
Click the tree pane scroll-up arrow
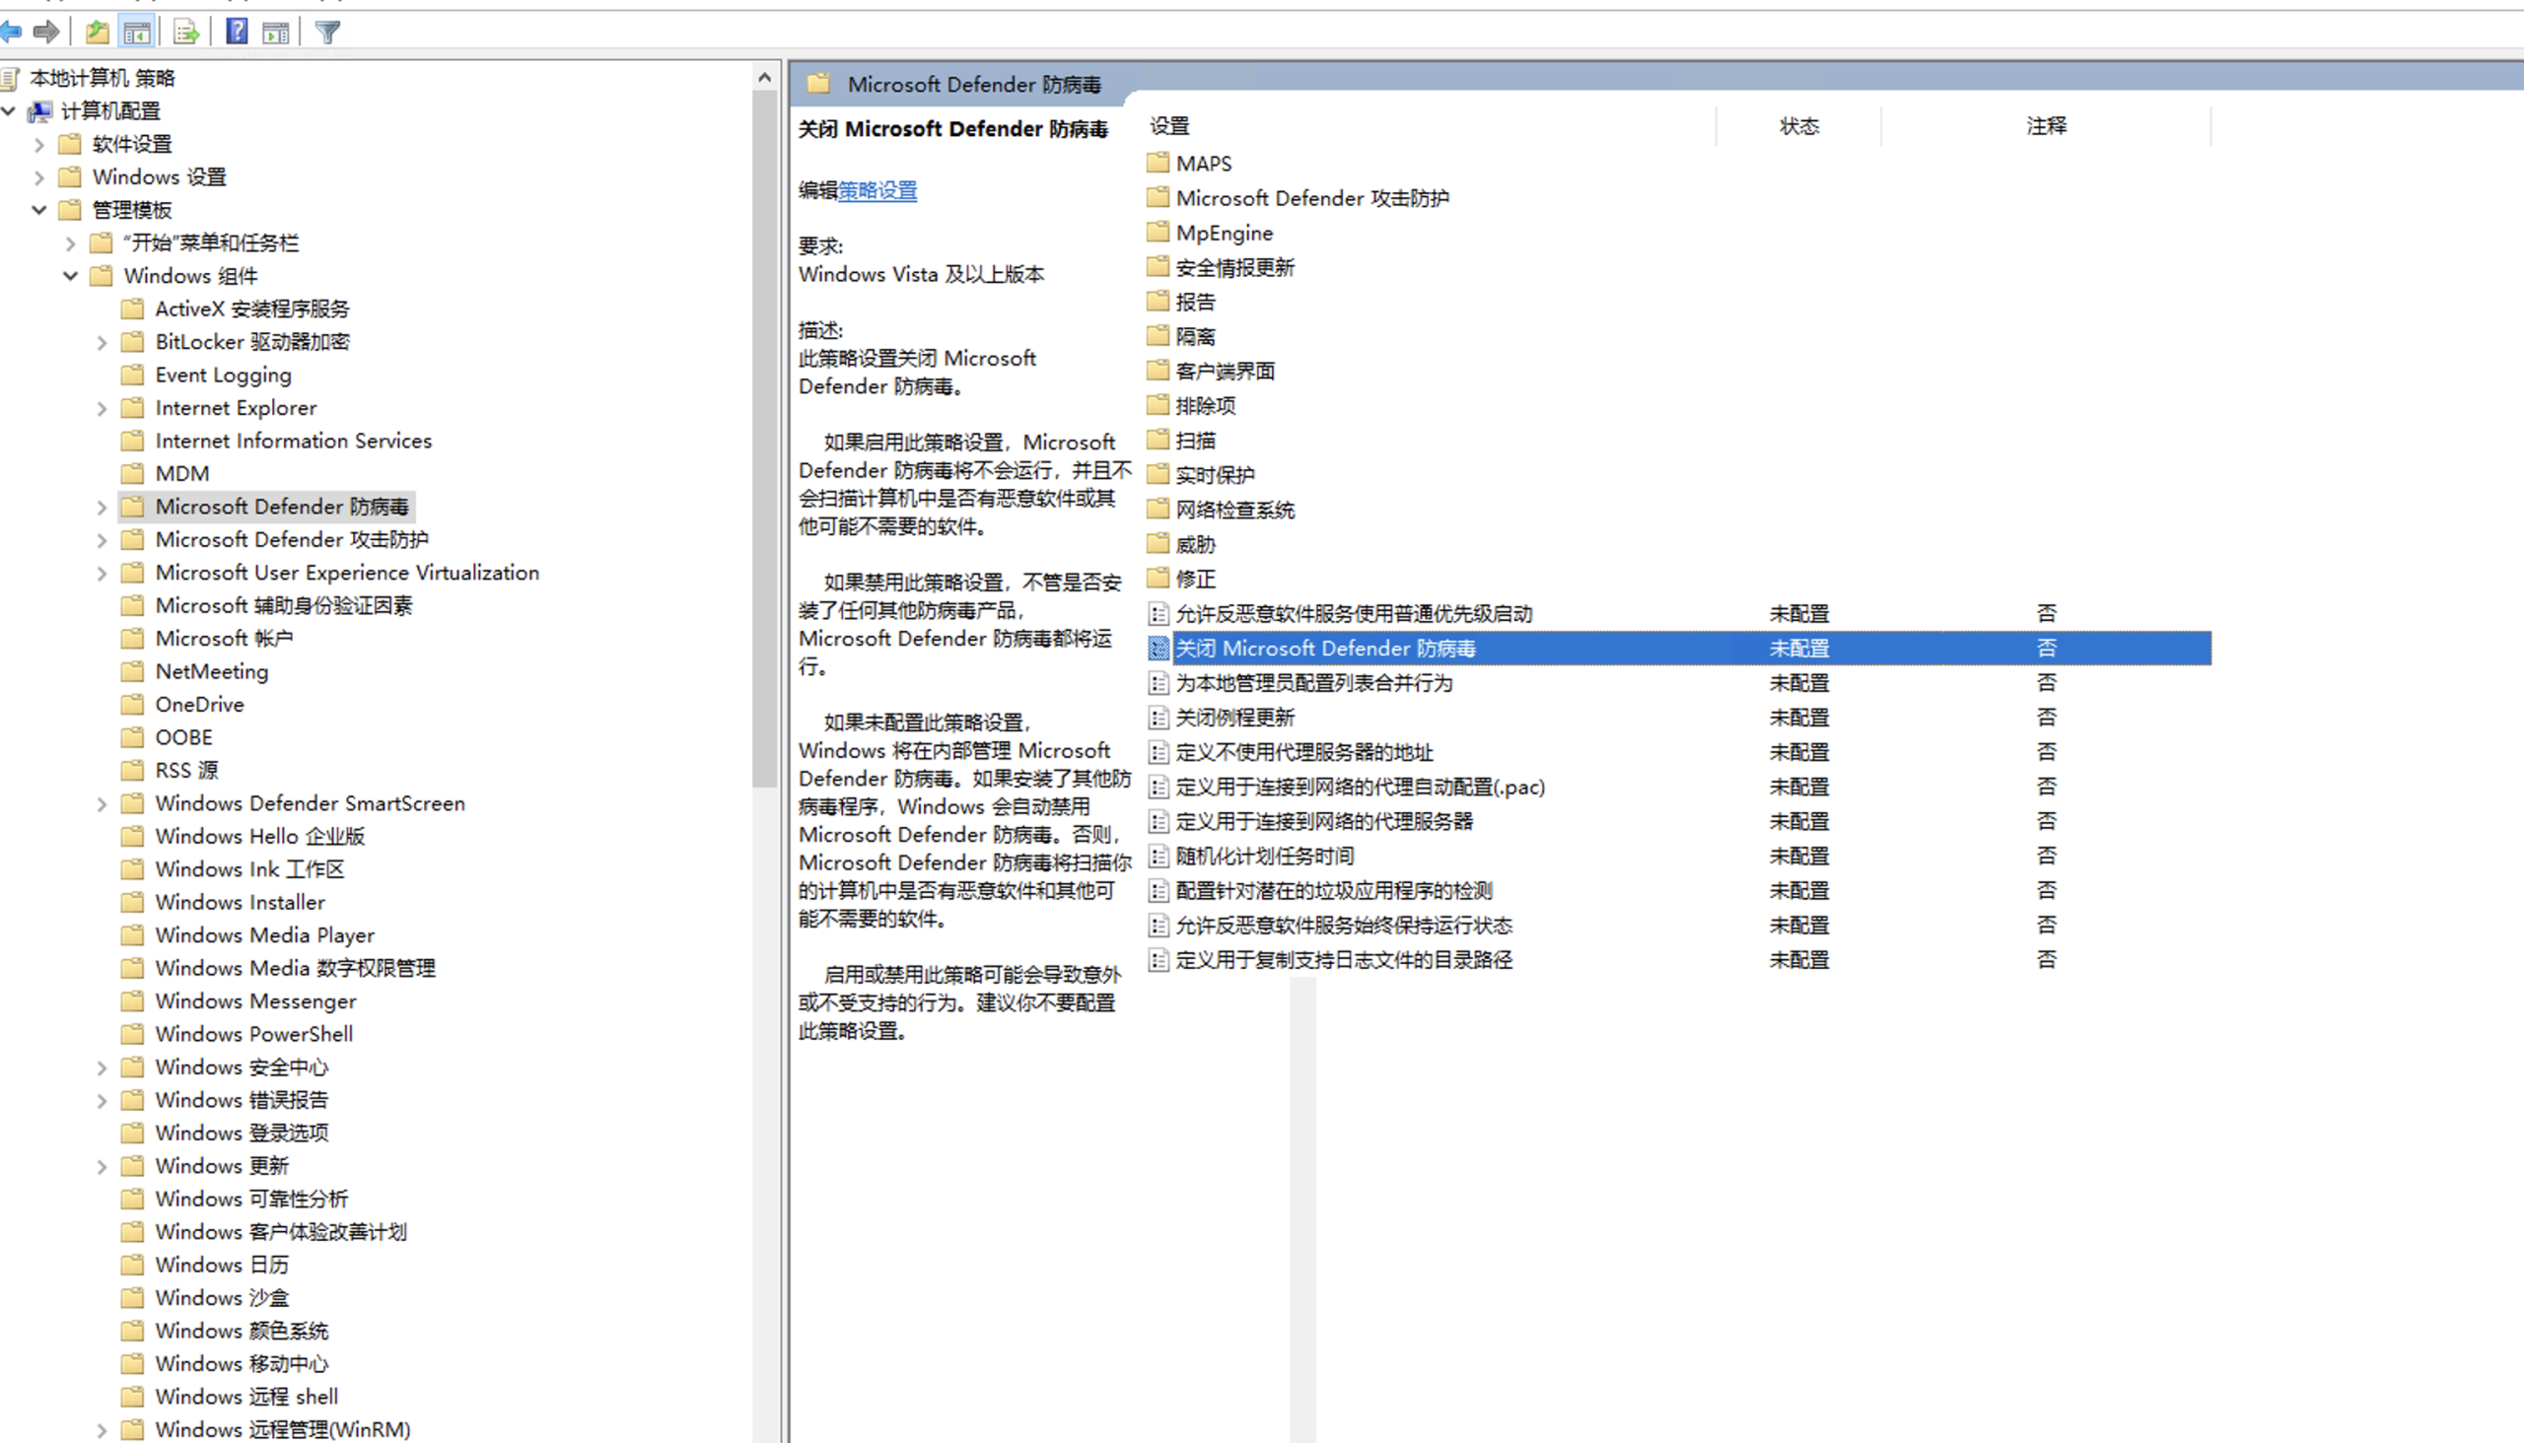(x=764, y=77)
